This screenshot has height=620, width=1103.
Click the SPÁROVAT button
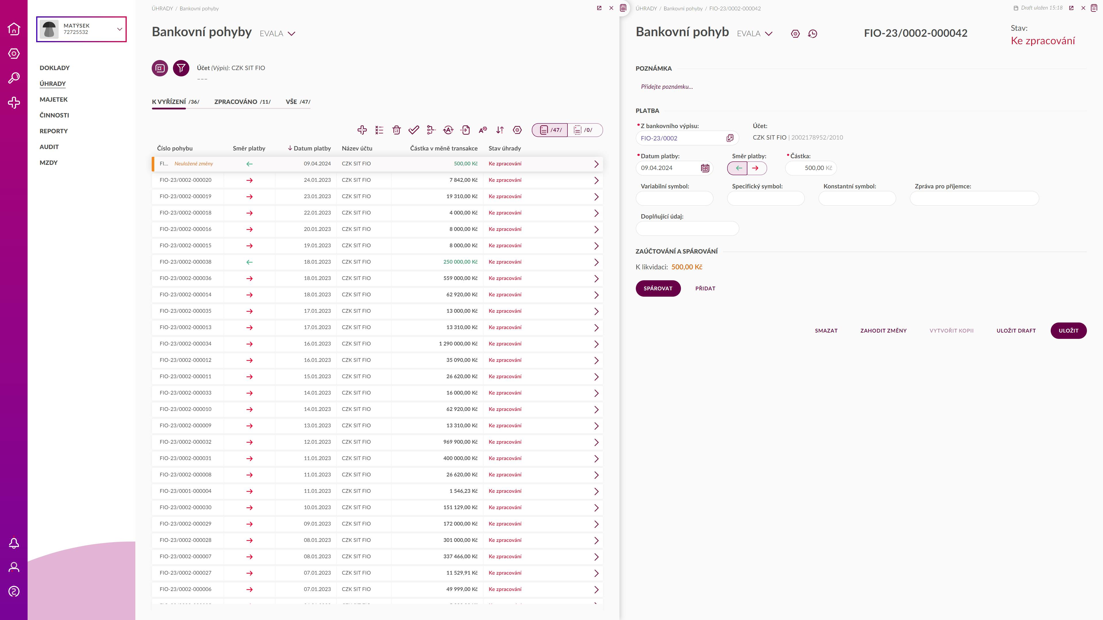pyautogui.click(x=658, y=288)
